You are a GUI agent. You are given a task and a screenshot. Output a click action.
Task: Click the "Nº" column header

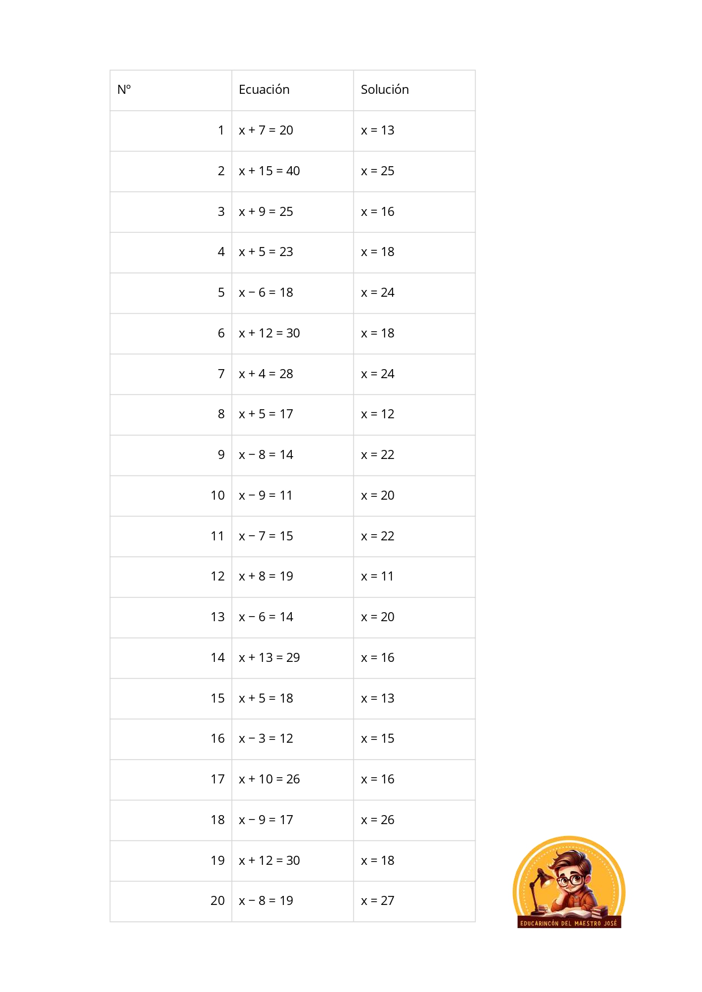click(x=124, y=90)
